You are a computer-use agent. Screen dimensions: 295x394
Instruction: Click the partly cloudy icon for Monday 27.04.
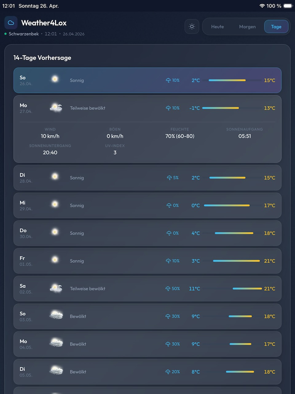pyautogui.click(x=56, y=108)
